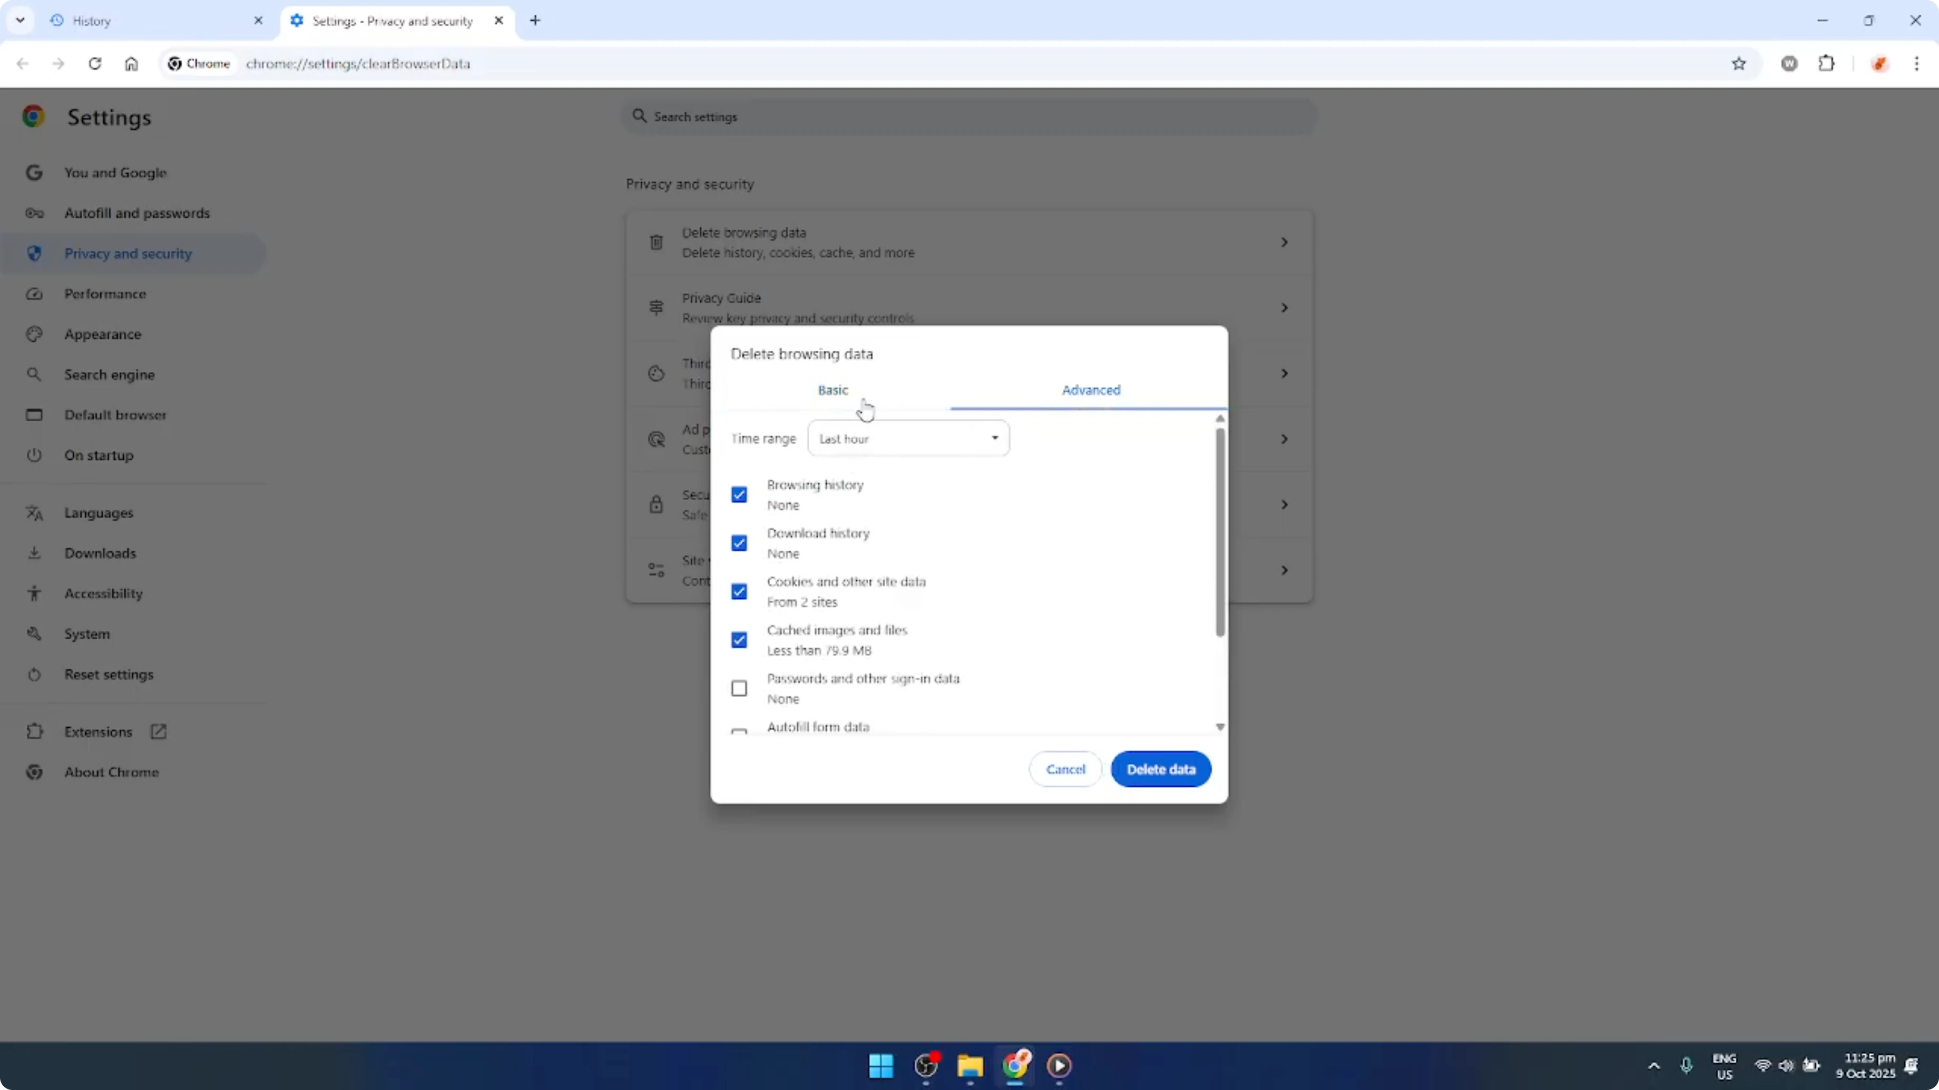Expand the Delete browsing data row chevron
The width and height of the screenshot is (1939, 1090).
(1284, 242)
